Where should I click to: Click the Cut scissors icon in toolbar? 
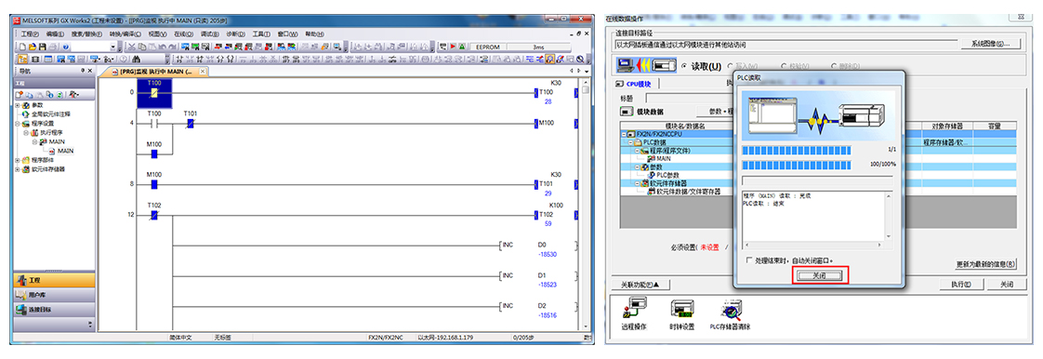coord(132,47)
